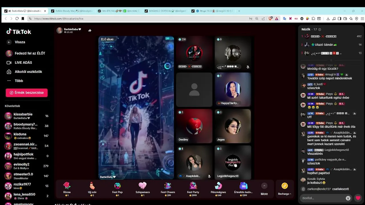Image resolution: width=365 pixels, height=205 pixels.
Task: Click the bookmark icon in address bar
Action: pyautogui.click(x=23, y=19)
